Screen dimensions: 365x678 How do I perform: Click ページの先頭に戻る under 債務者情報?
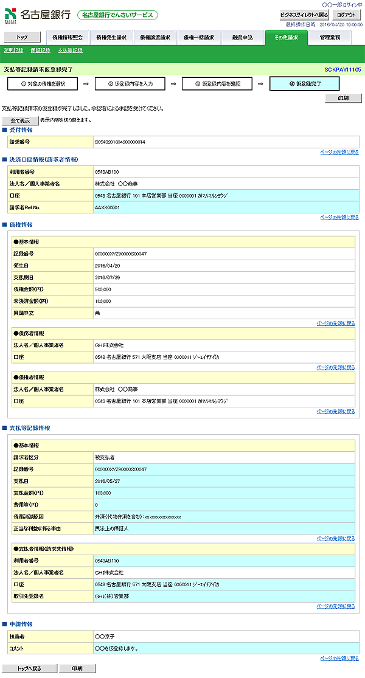coord(336,367)
